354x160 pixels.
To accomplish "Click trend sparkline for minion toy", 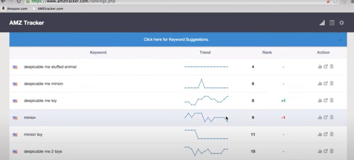I will click(x=206, y=134).
